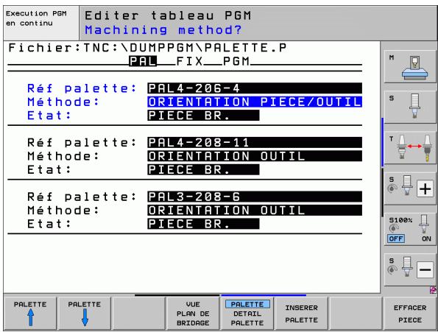Screen dimensions: 438x332
Task: Decrease spindle speed with the minus button
Action: click(425, 269)
